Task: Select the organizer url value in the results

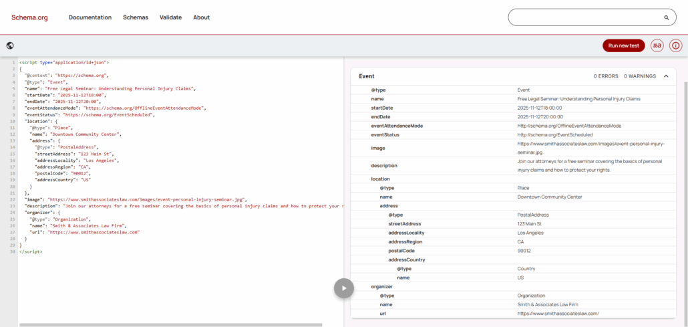Action: [558, 313]
